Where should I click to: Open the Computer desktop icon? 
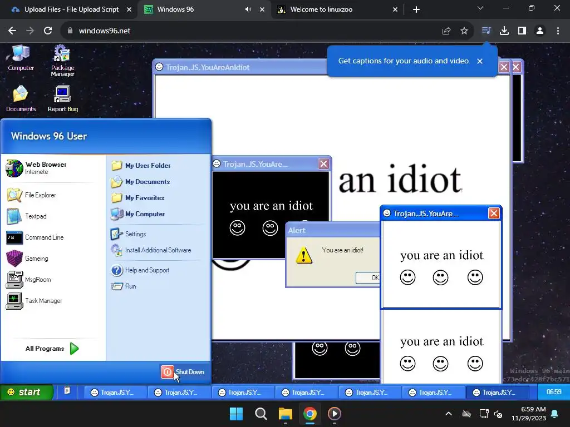pos(21,58)
